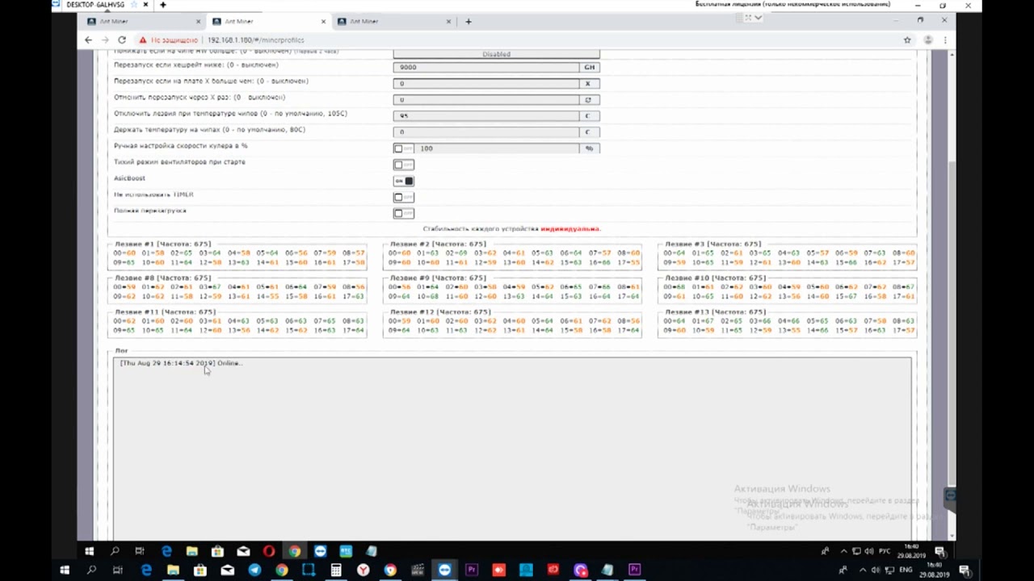The image size is (1034, 581).
Task: Click inside the log text area
Action: [512, 448]
